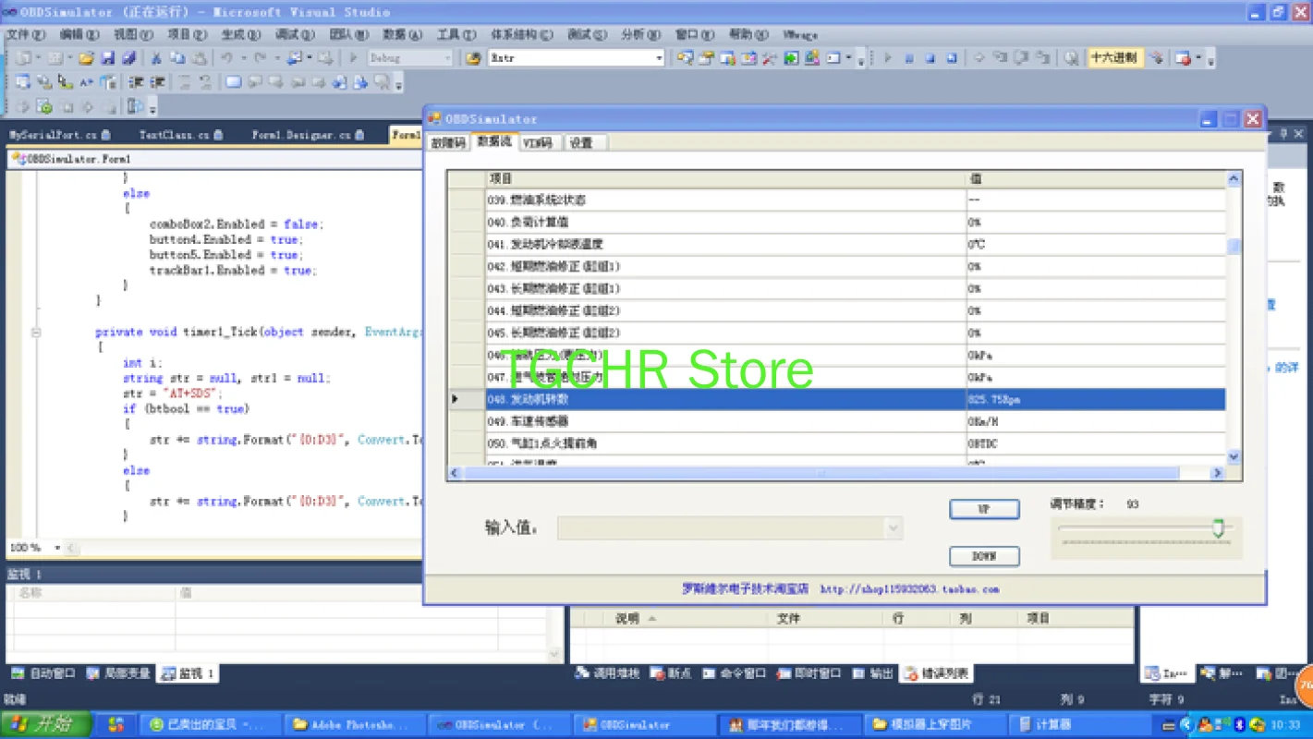Switch to 输出 panel tab

(873, 673)
